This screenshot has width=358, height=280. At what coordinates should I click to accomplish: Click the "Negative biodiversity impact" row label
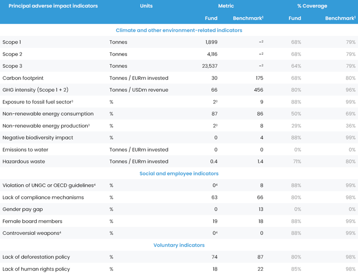38,138
